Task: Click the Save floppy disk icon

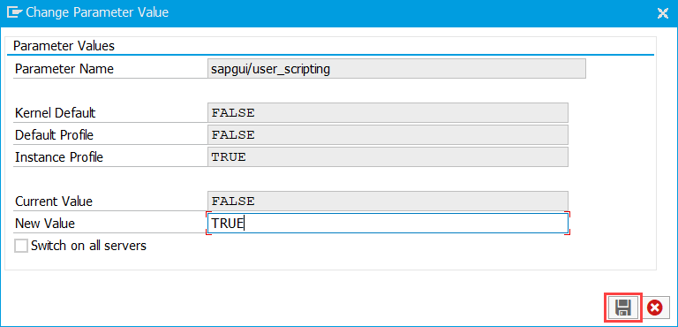Action: tap(623, 308)
